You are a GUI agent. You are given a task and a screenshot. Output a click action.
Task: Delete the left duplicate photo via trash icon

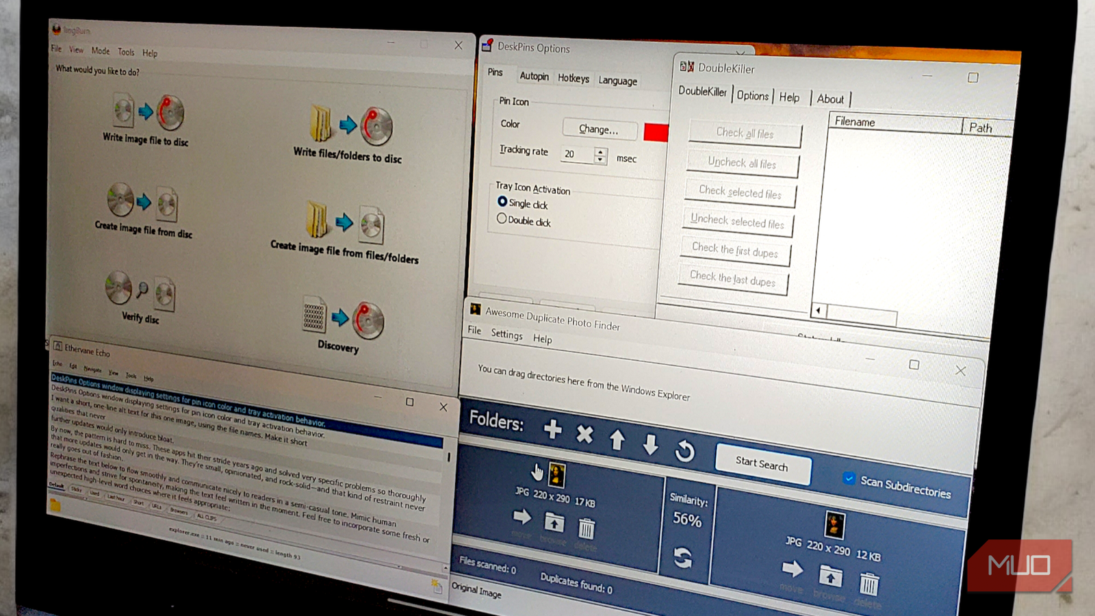tap(586, 527)
